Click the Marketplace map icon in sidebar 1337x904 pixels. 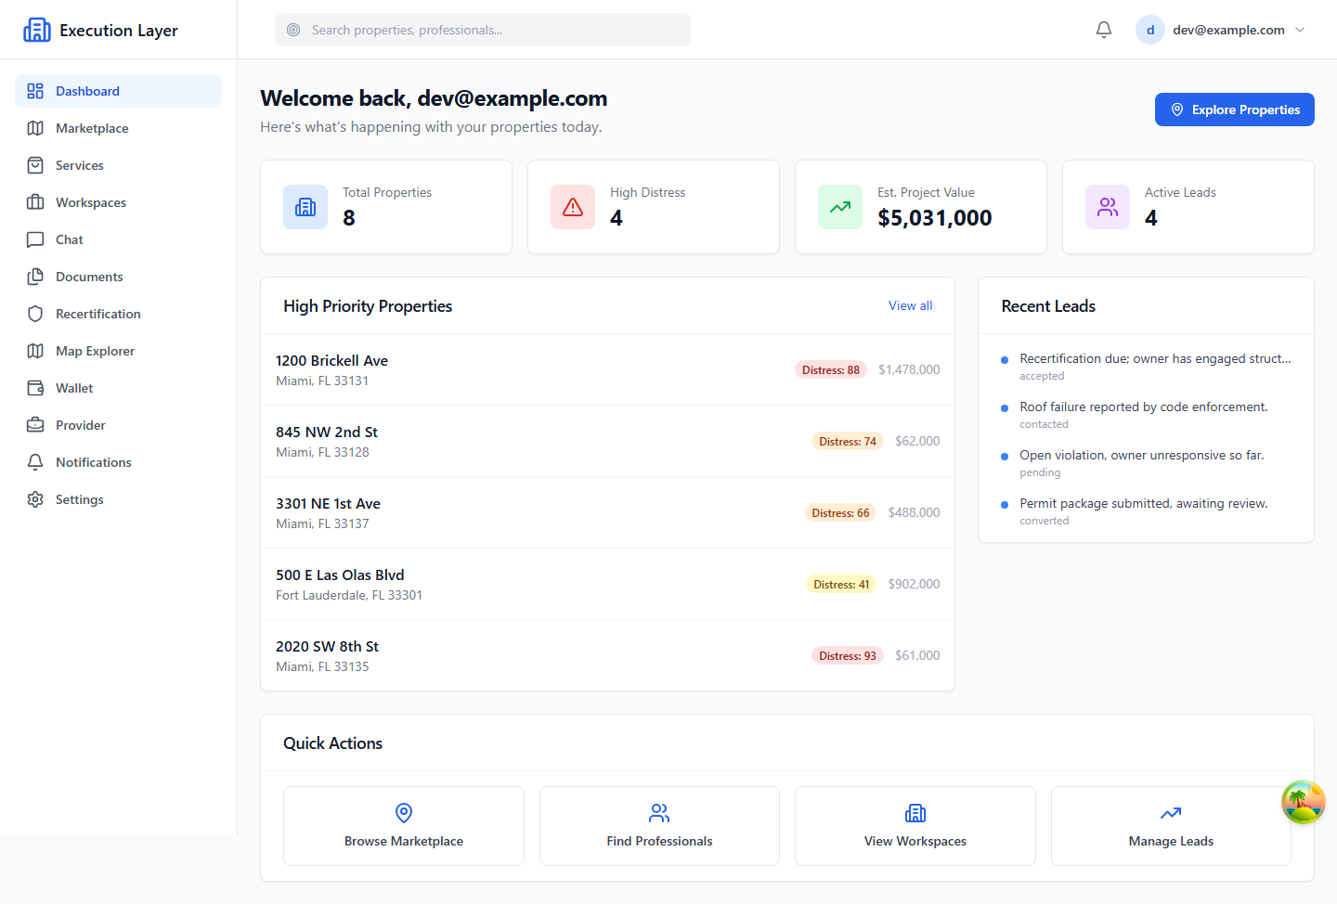35,128
